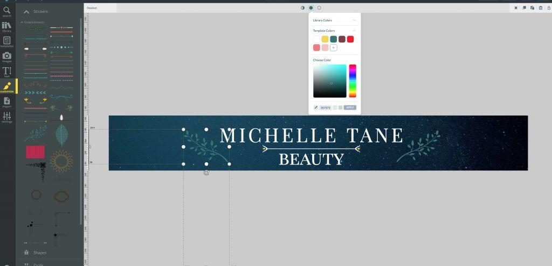Select the light pink template color swatch
This screenshot has width=552, height=266.
click(325, 47)
